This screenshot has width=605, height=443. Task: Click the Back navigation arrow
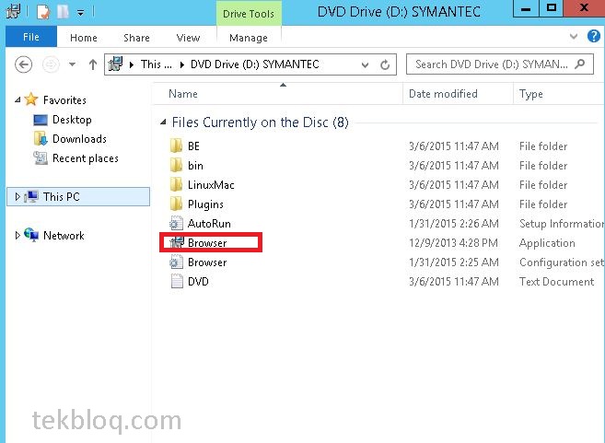tap(23, 64)
